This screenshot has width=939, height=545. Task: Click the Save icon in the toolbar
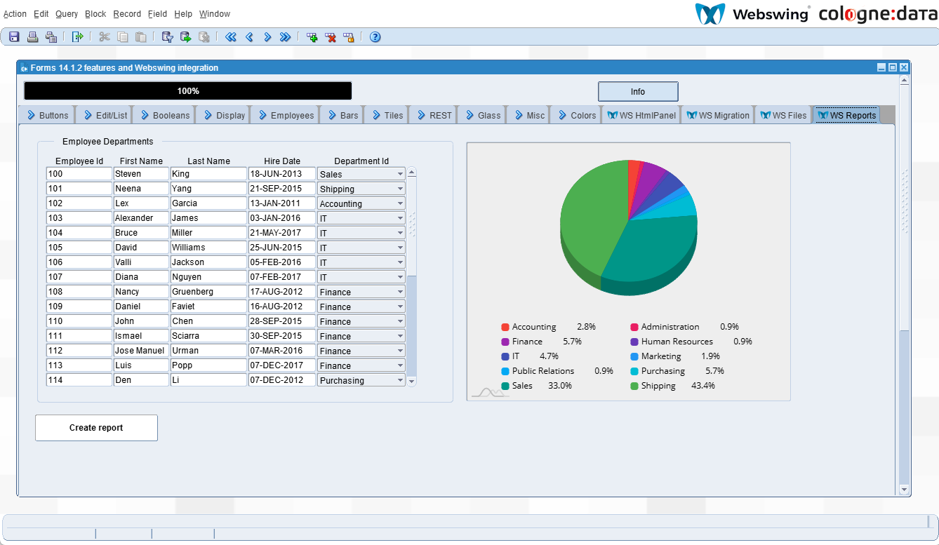pos(14,37)
